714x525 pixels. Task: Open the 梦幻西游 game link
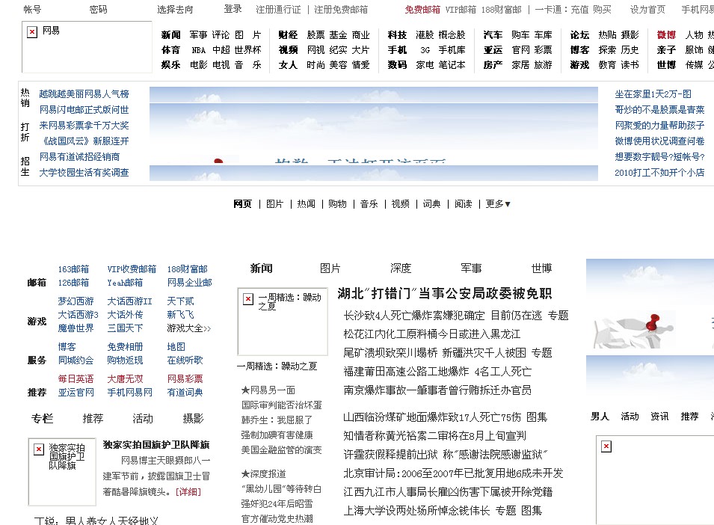76,301
